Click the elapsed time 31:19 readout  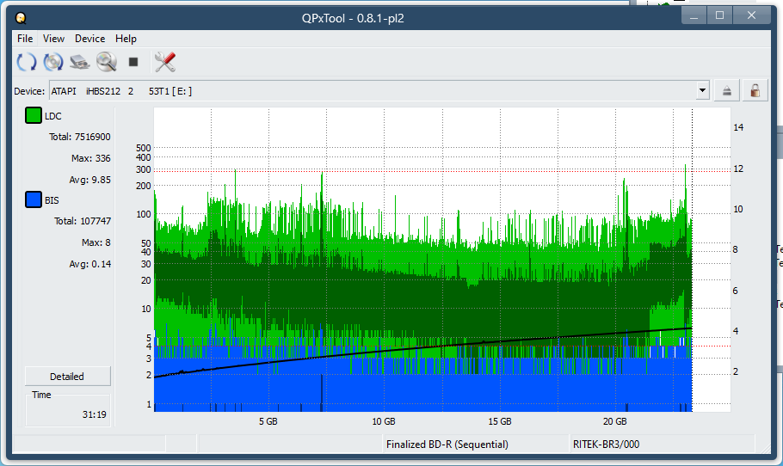[x=94, y=414]
